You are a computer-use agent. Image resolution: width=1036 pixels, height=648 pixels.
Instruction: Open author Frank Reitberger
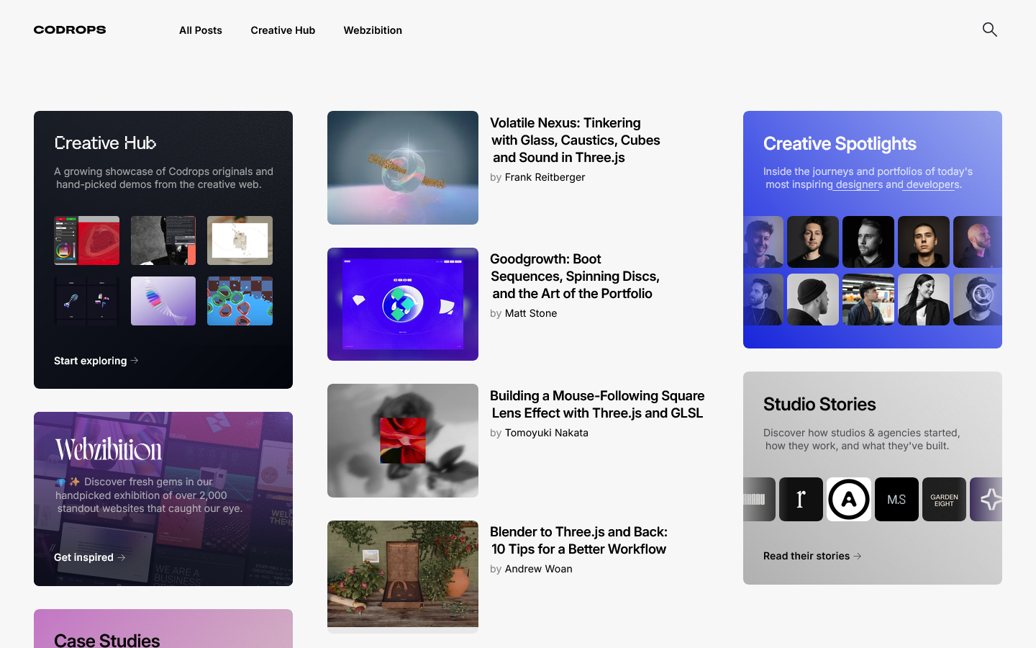coord(545,177)
